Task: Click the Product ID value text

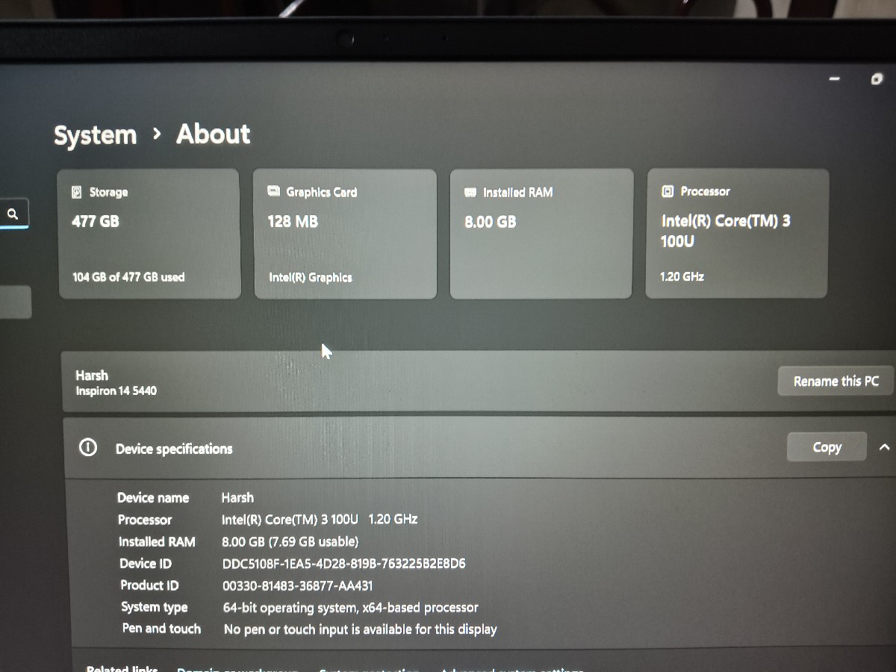Action: point(297,585)
